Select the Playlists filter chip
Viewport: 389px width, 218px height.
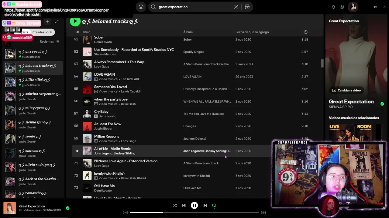click(22, 32)
